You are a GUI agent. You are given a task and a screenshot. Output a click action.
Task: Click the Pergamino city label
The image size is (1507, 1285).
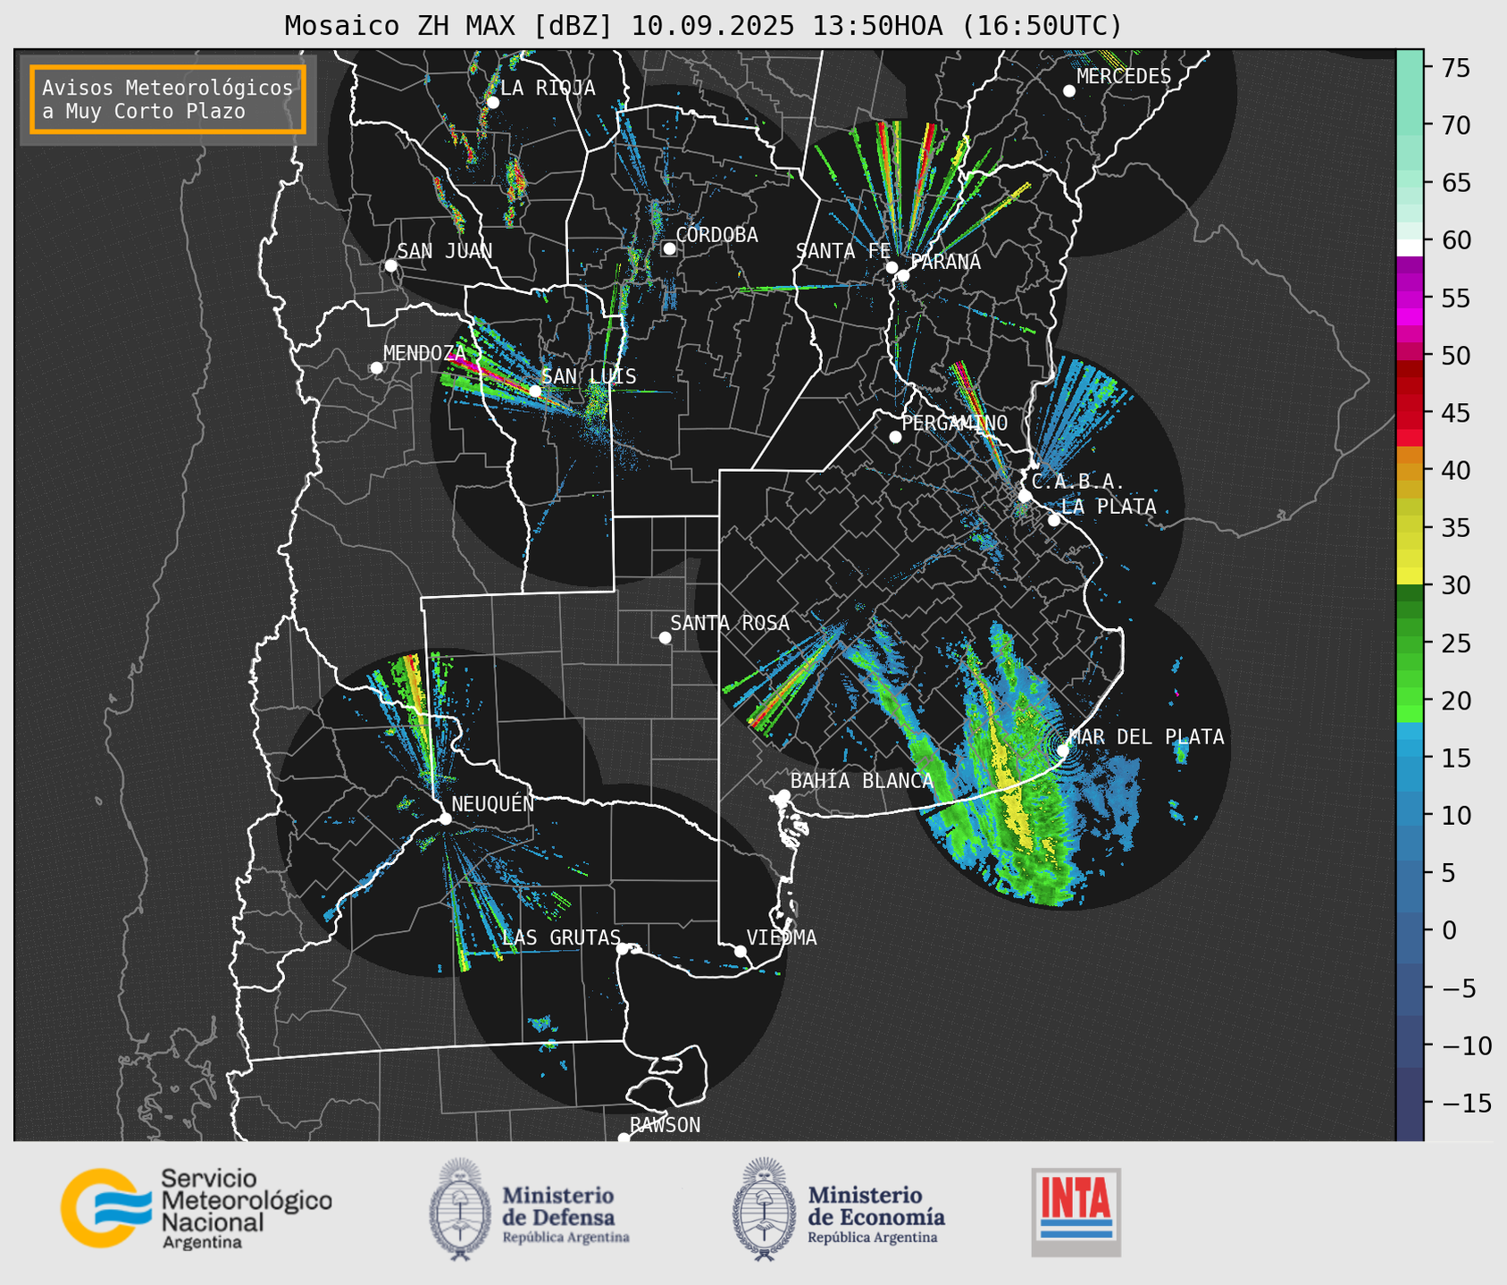tap(954, 423)
